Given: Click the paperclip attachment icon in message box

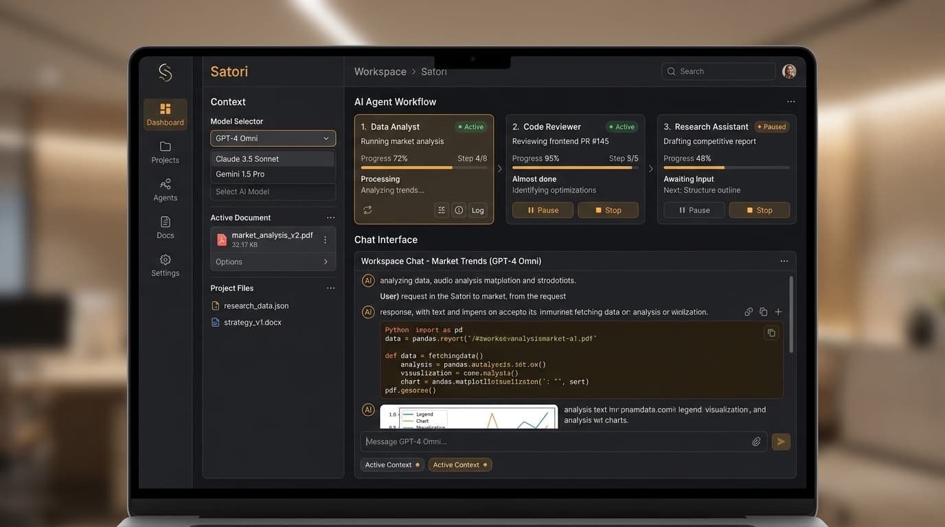Looking at the screenshot, I should [x=756, y=442].
